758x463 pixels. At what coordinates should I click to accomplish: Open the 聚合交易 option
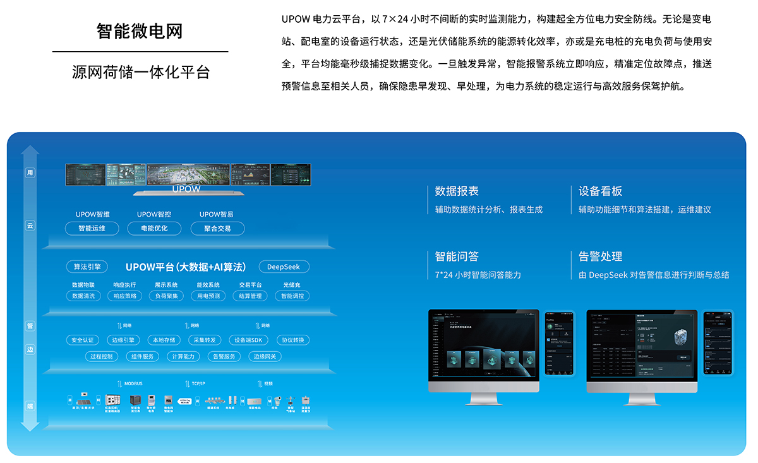point(217,229)
